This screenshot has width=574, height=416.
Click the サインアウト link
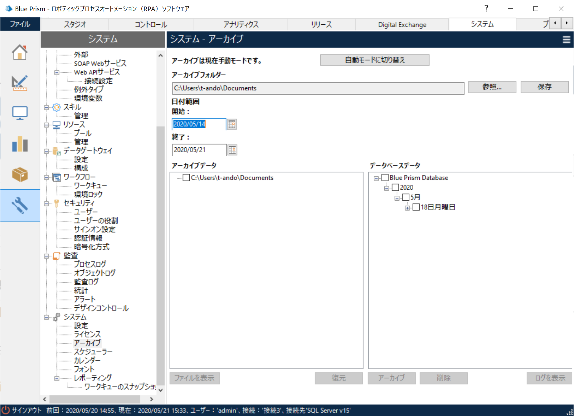[27, 410]
